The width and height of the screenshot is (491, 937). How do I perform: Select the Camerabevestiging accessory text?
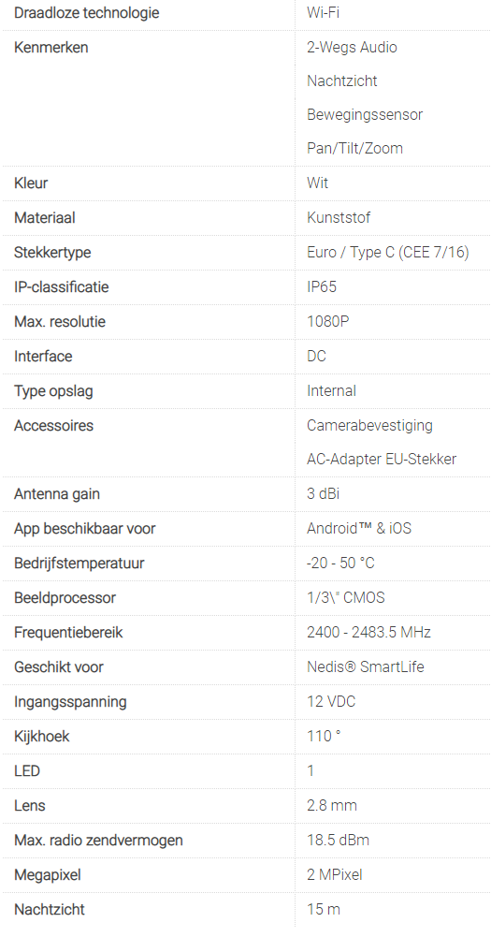pos(369,426)
